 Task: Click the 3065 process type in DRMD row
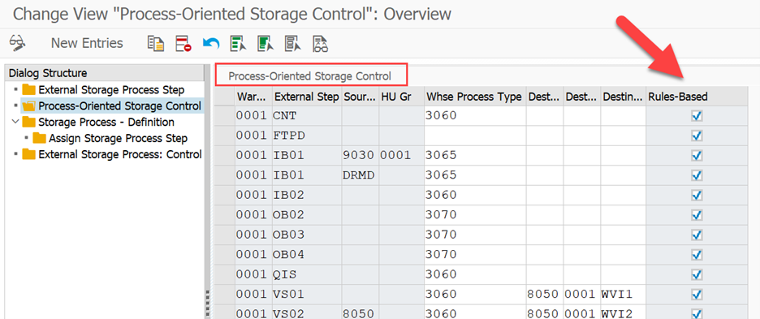(475, 175)
